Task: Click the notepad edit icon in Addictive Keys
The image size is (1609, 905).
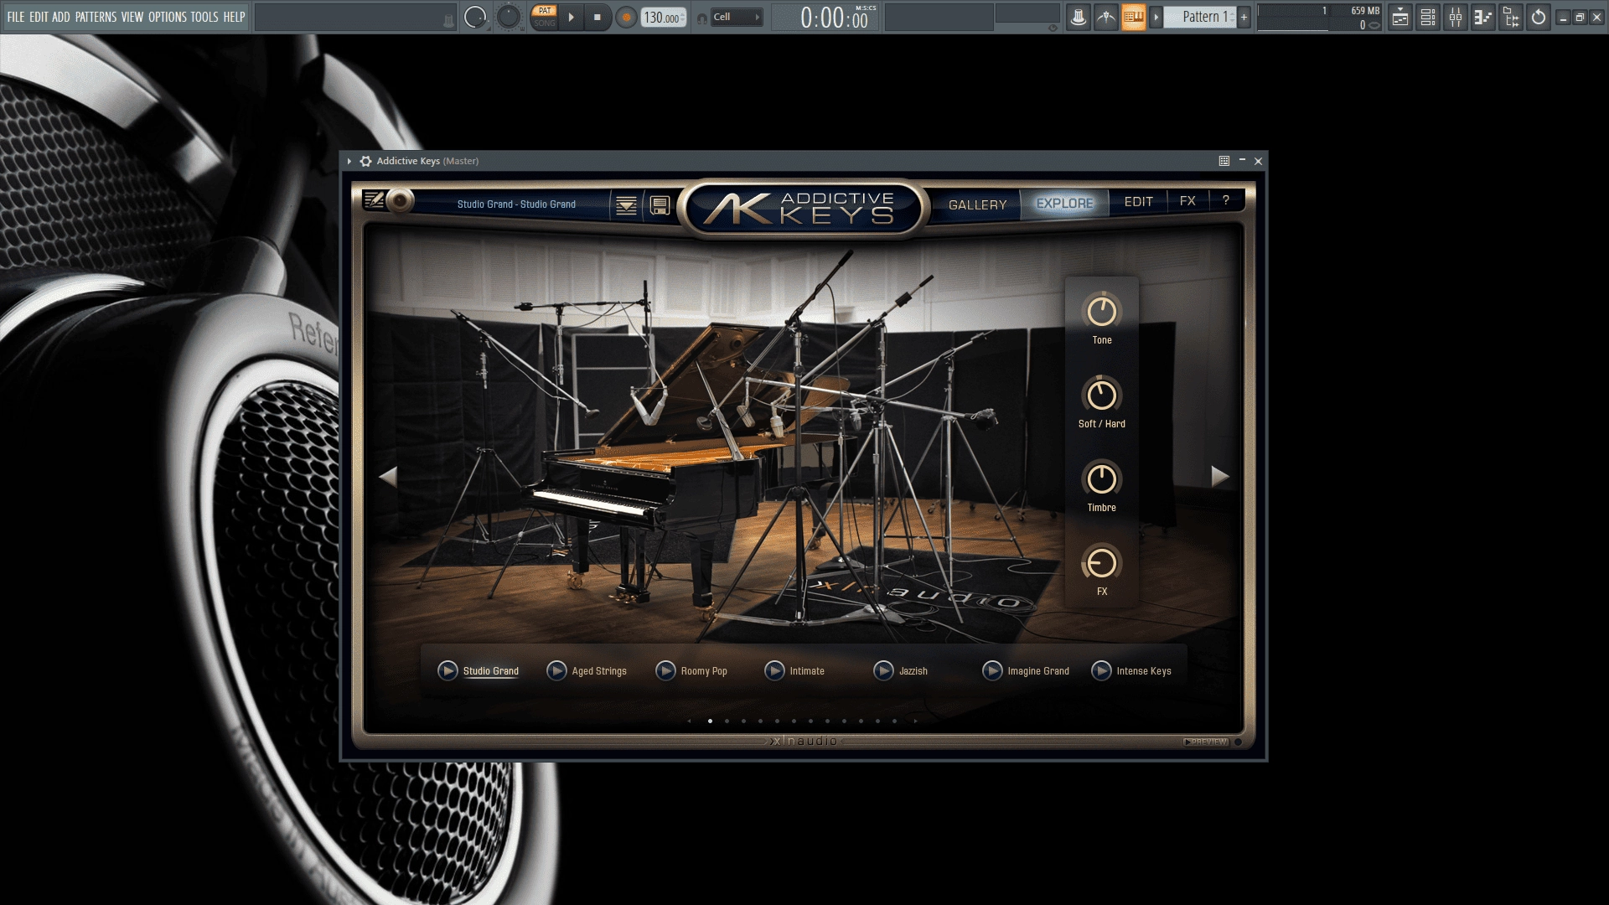Action: coord(374,199)
